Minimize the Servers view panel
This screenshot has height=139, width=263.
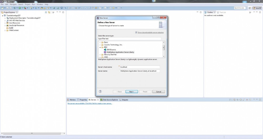click(x=257, y=99)
